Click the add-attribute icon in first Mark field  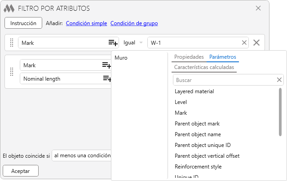coord(113,43)
